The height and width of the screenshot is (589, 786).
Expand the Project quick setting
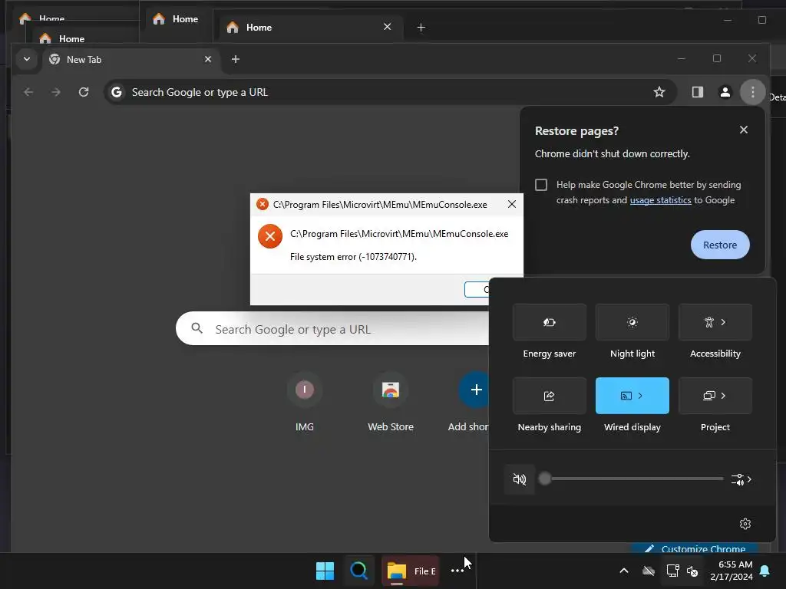coord(715,396)
